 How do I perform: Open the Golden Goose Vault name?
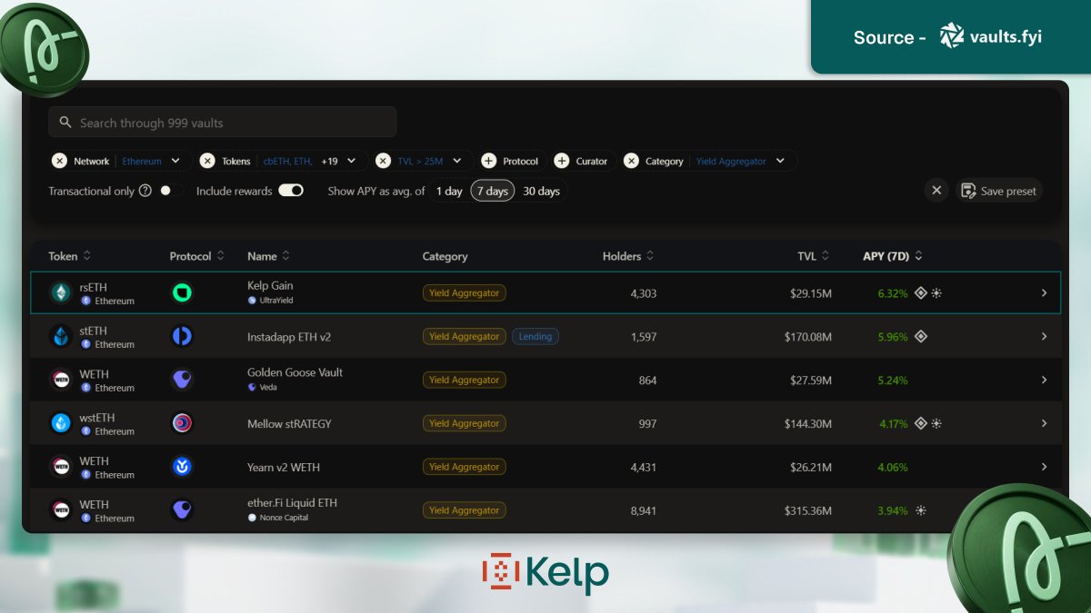click(295, 372)
